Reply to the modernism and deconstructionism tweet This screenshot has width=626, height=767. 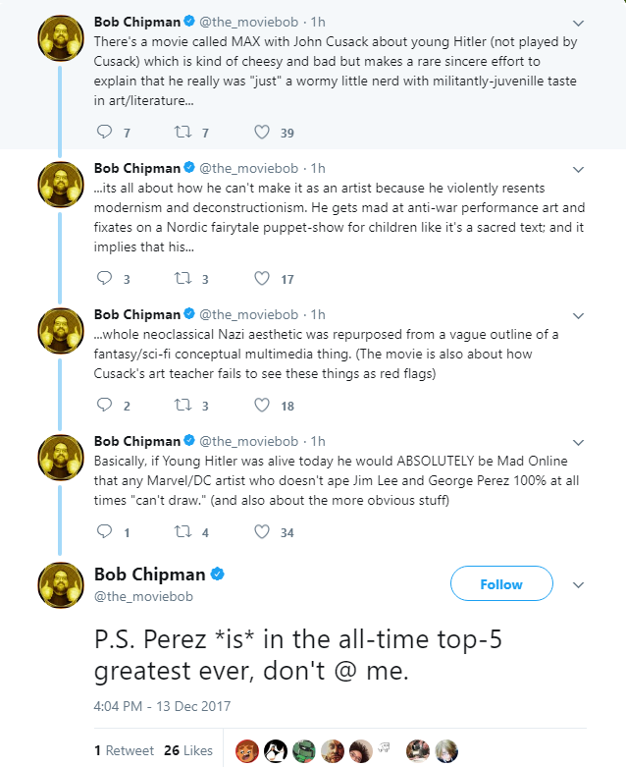click(107, 279)
